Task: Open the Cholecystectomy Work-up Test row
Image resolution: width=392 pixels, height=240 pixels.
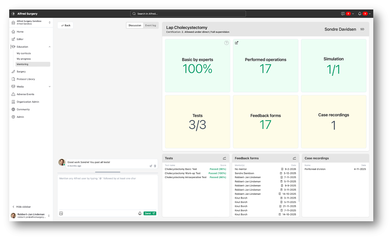Action: 195,173
